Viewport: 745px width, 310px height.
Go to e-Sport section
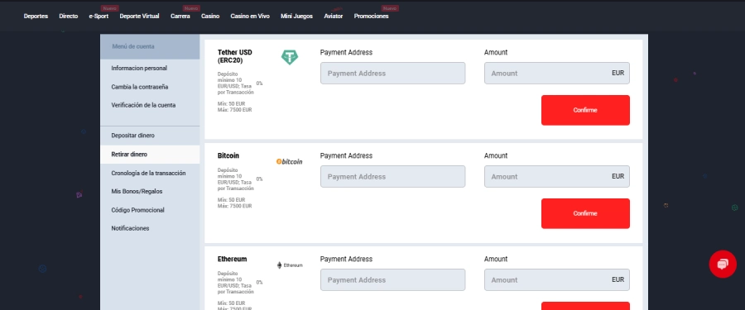click(99, 17)
